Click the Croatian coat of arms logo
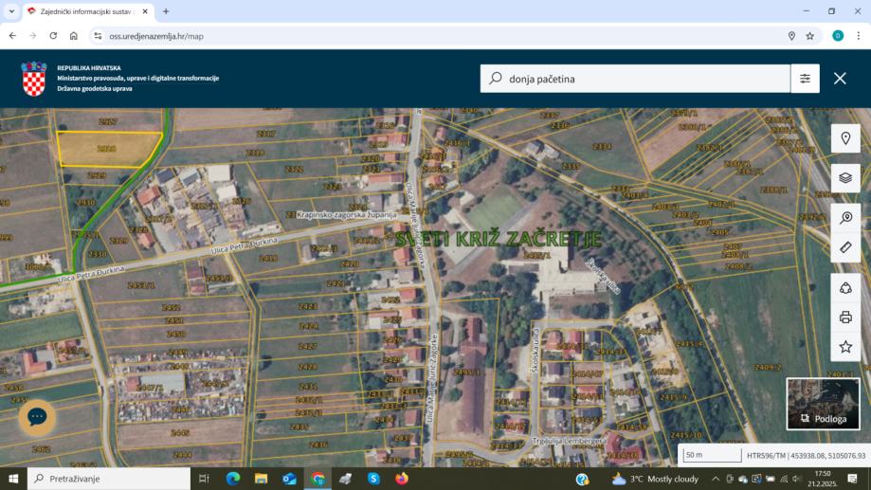 34,79
